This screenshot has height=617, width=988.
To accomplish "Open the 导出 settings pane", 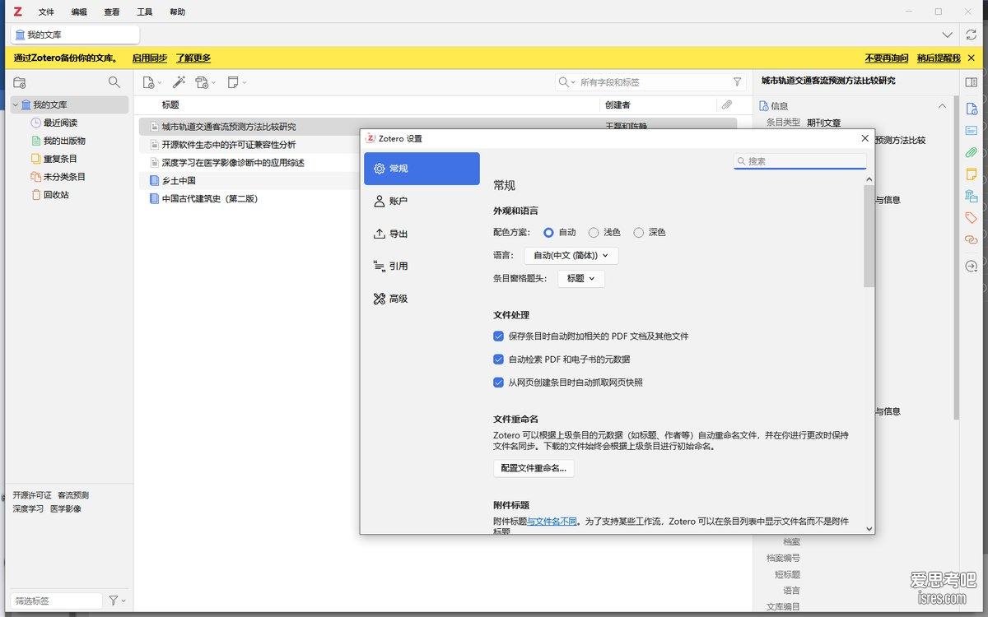I will 422,234.
